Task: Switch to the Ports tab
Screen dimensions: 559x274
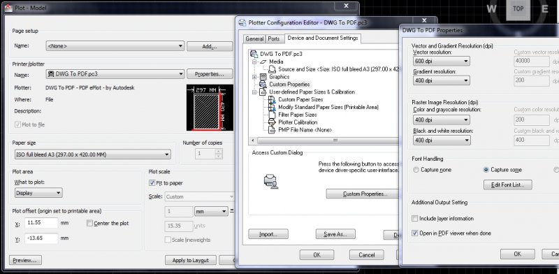Action: tap(274, 39)
